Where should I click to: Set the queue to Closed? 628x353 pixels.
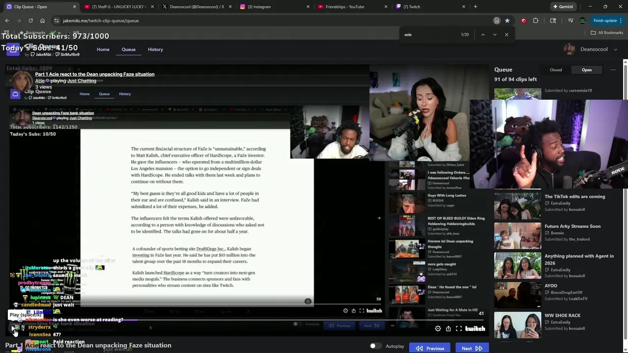(556, 70)
